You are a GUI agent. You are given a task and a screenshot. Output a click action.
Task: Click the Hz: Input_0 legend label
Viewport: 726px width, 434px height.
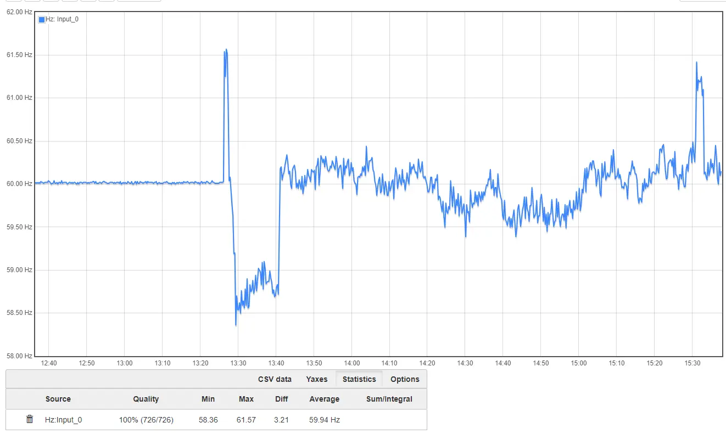click(x=62, y=19)
